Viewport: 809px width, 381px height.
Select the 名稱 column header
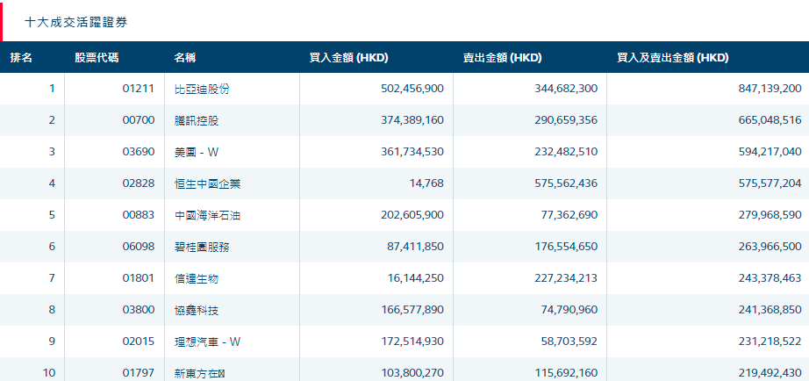tap(185, 58)
